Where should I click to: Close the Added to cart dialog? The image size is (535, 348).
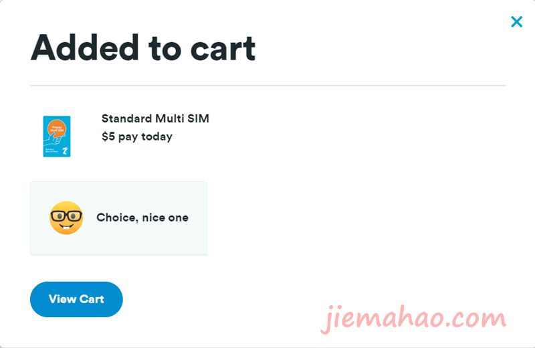pos(516,21)
